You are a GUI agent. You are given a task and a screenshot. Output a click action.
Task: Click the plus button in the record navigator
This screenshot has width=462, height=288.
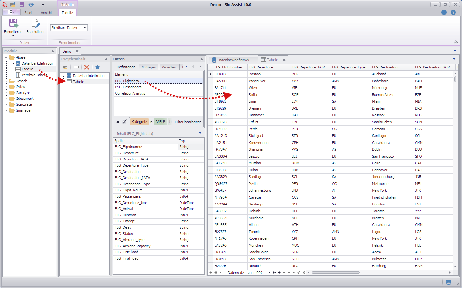(x=285, y=272)
